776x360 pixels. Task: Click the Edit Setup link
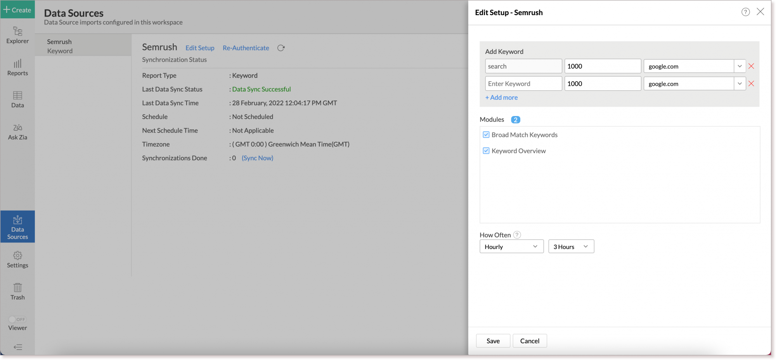tap(200, 48)
